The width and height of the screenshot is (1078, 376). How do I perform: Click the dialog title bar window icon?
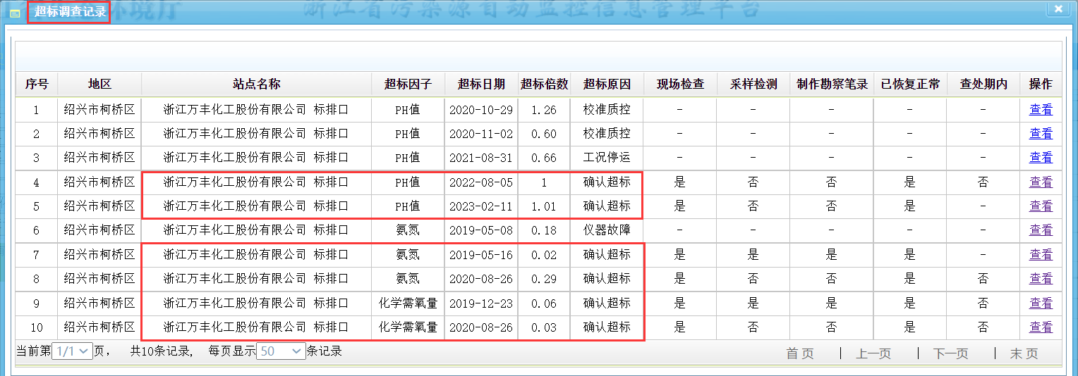pos(15,13)
